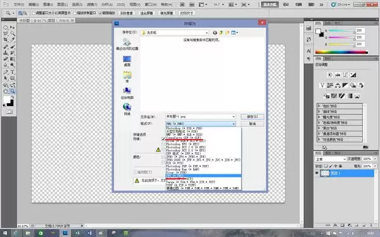Expand the "曲线"预设 adjustment presets

click(339, 111)
